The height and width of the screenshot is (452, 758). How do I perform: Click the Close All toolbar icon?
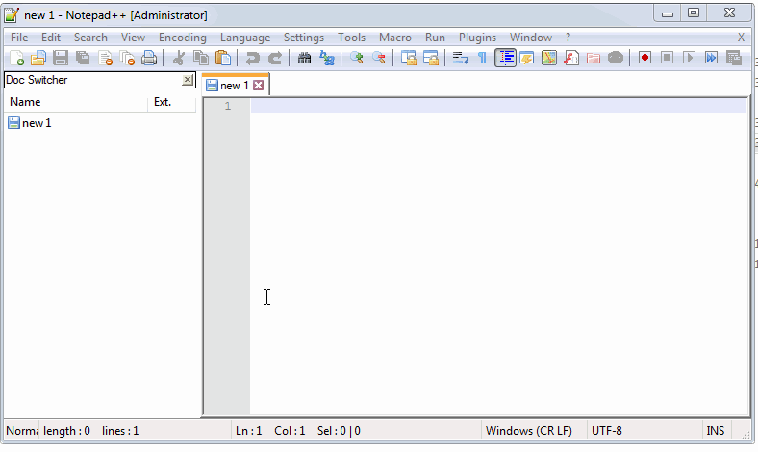tap(127, 58)
